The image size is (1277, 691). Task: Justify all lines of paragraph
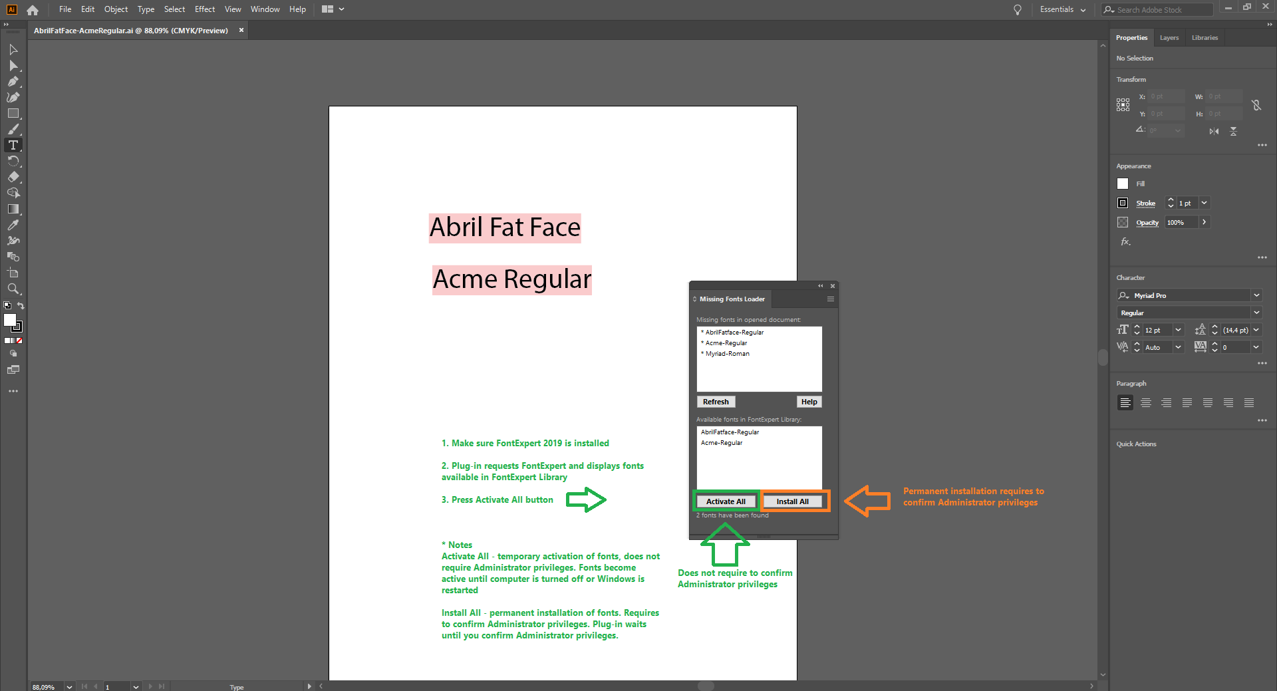pos(1248,402)
